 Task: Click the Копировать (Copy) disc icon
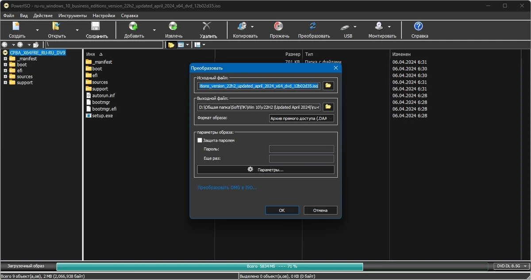pyautogui.click(x=242, y=26)
